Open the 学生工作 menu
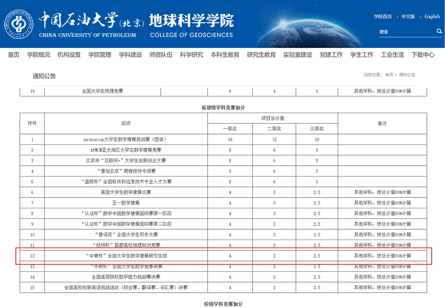The image size is (445, 308). (362, 54)
